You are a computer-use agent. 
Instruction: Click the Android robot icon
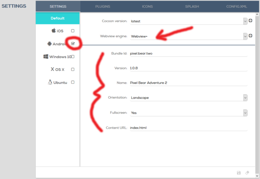49,44
